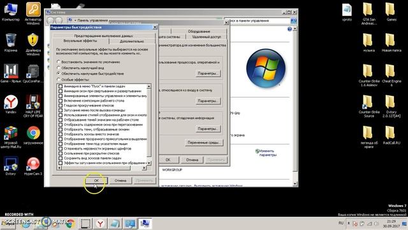The width and height of the screenshot is (408, 230).
Task: Open the Game - Ярлык shortcut icon
Action: point(11,73)
